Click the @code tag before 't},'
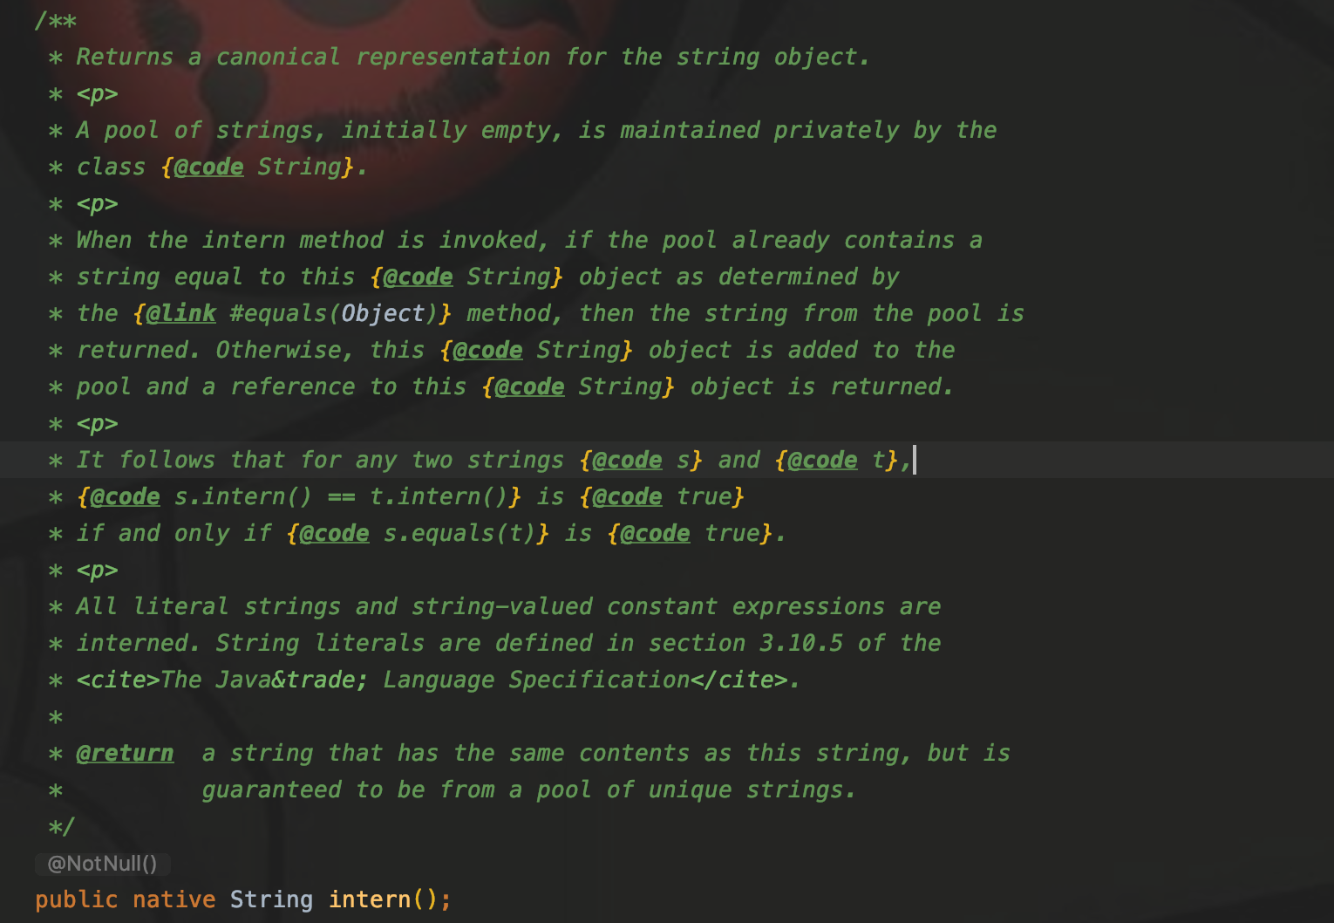This screenshot has height=923, width=1334. (x=822, y=460)
